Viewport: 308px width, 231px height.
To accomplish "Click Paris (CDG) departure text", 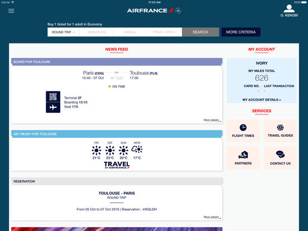I will [93, 73].
